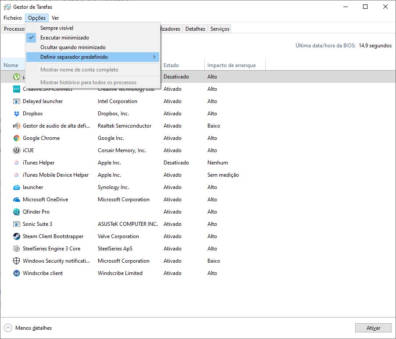Click Alto impact in the Windscribe client row
396x339 pixels.
(x=212, y=273)
